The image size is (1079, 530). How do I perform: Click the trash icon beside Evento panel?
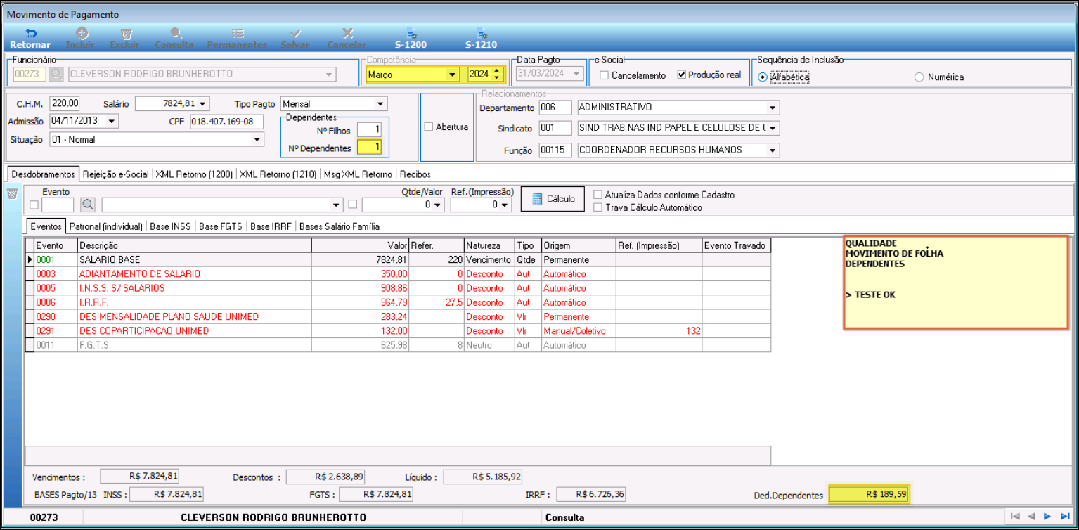pos(13,194)
